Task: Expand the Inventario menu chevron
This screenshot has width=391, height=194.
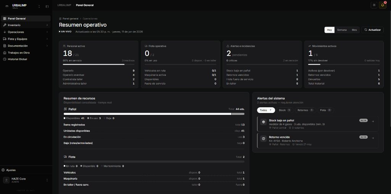Action: click(x=47, y=25)
